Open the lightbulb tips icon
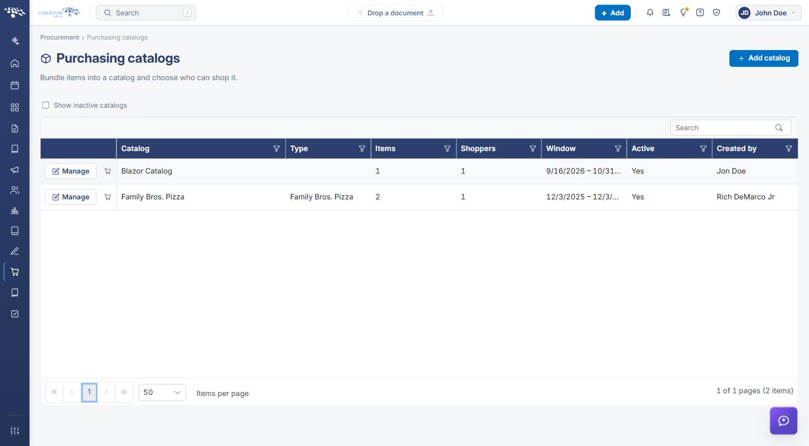This screenshot has height=446, width=809. pos(683,13)
